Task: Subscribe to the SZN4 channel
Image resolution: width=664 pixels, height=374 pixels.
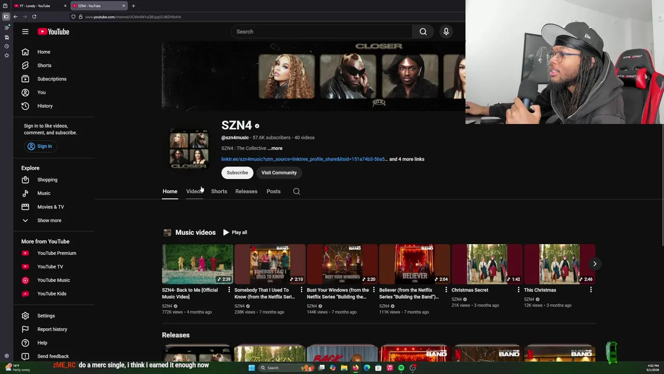Action: tap(237, 172)
